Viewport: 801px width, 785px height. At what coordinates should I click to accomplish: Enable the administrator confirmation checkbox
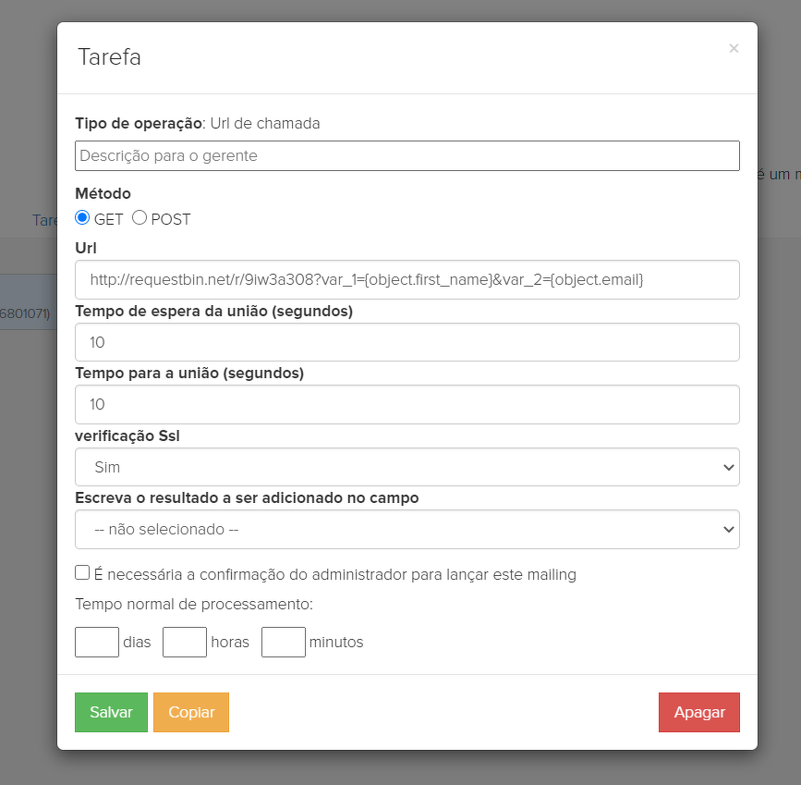point(82,573)
